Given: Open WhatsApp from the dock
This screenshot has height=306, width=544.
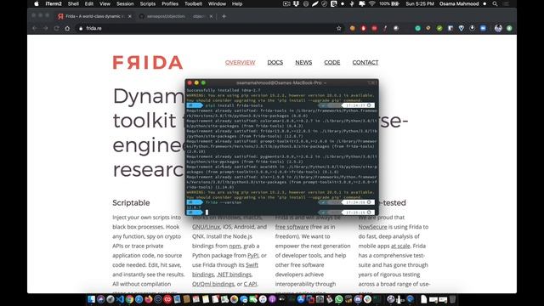Looking at the screenshot, I should pyautogui.click(x=339, y=299).
